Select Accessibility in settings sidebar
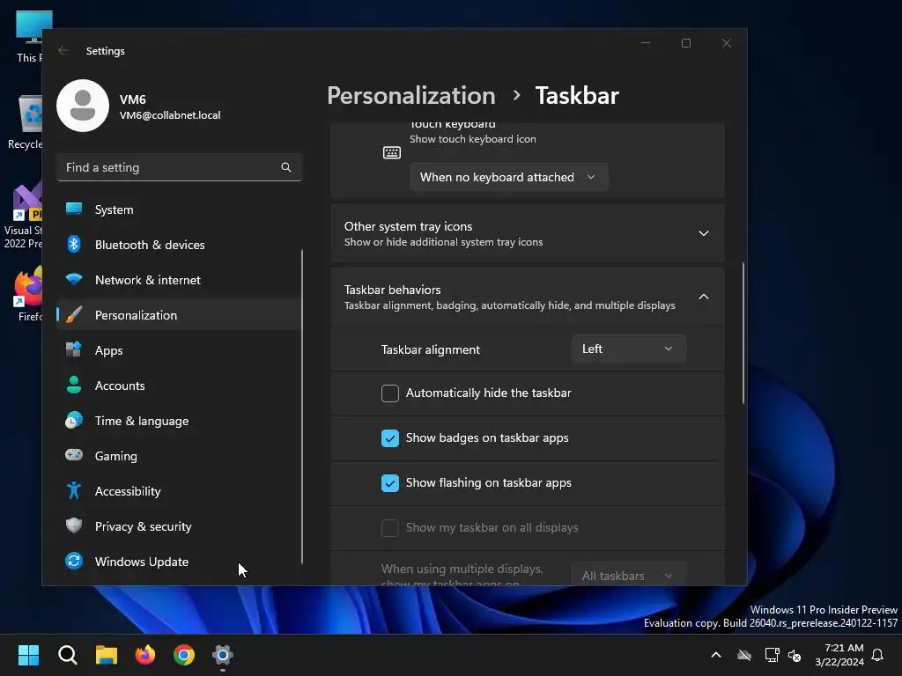The height and width of the screenshot is (676, 902). pyautogui.click(x=178, y=491)
